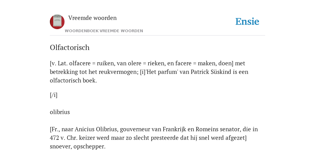Click the Olfactorisch definition paragraph
Viewport: 315px width, 157px height.
(149, 72)
